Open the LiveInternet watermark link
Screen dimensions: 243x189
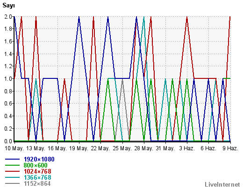click(222, 184)
